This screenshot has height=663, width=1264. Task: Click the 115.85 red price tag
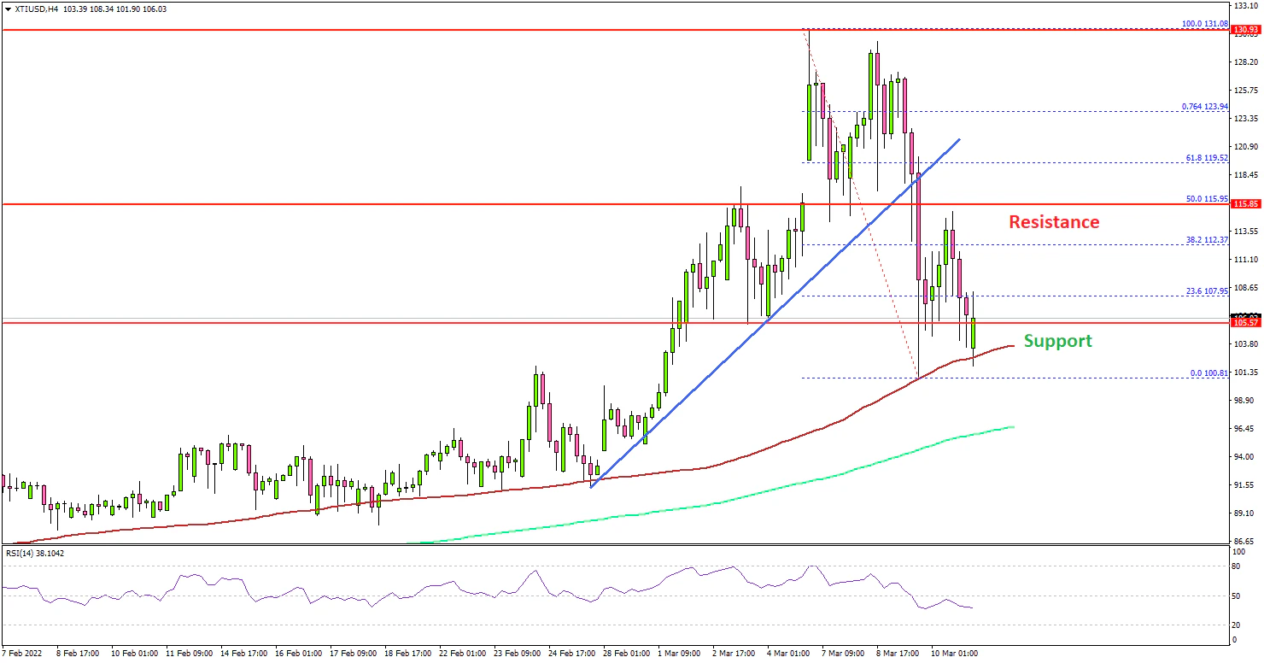click(1246, 205)
